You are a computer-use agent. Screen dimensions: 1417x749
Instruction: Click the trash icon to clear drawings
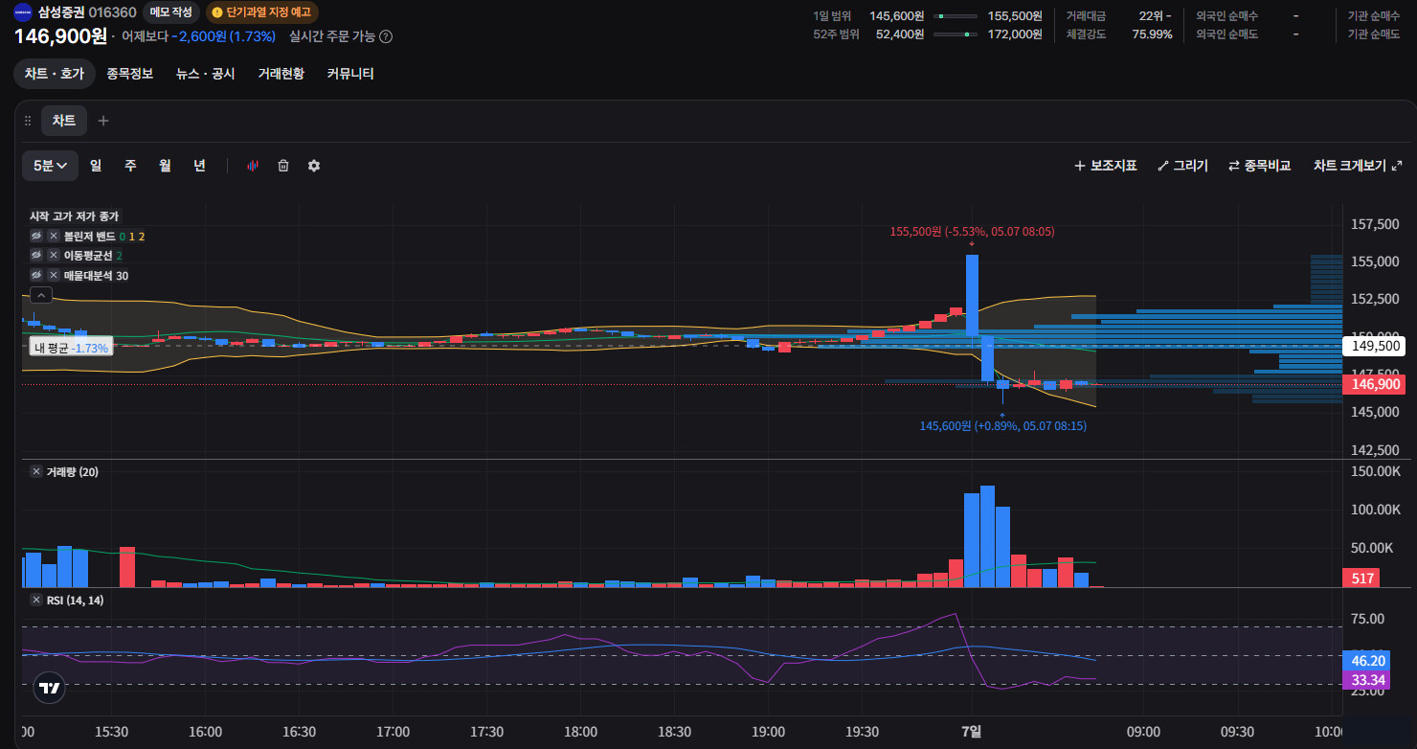(283, 166)
